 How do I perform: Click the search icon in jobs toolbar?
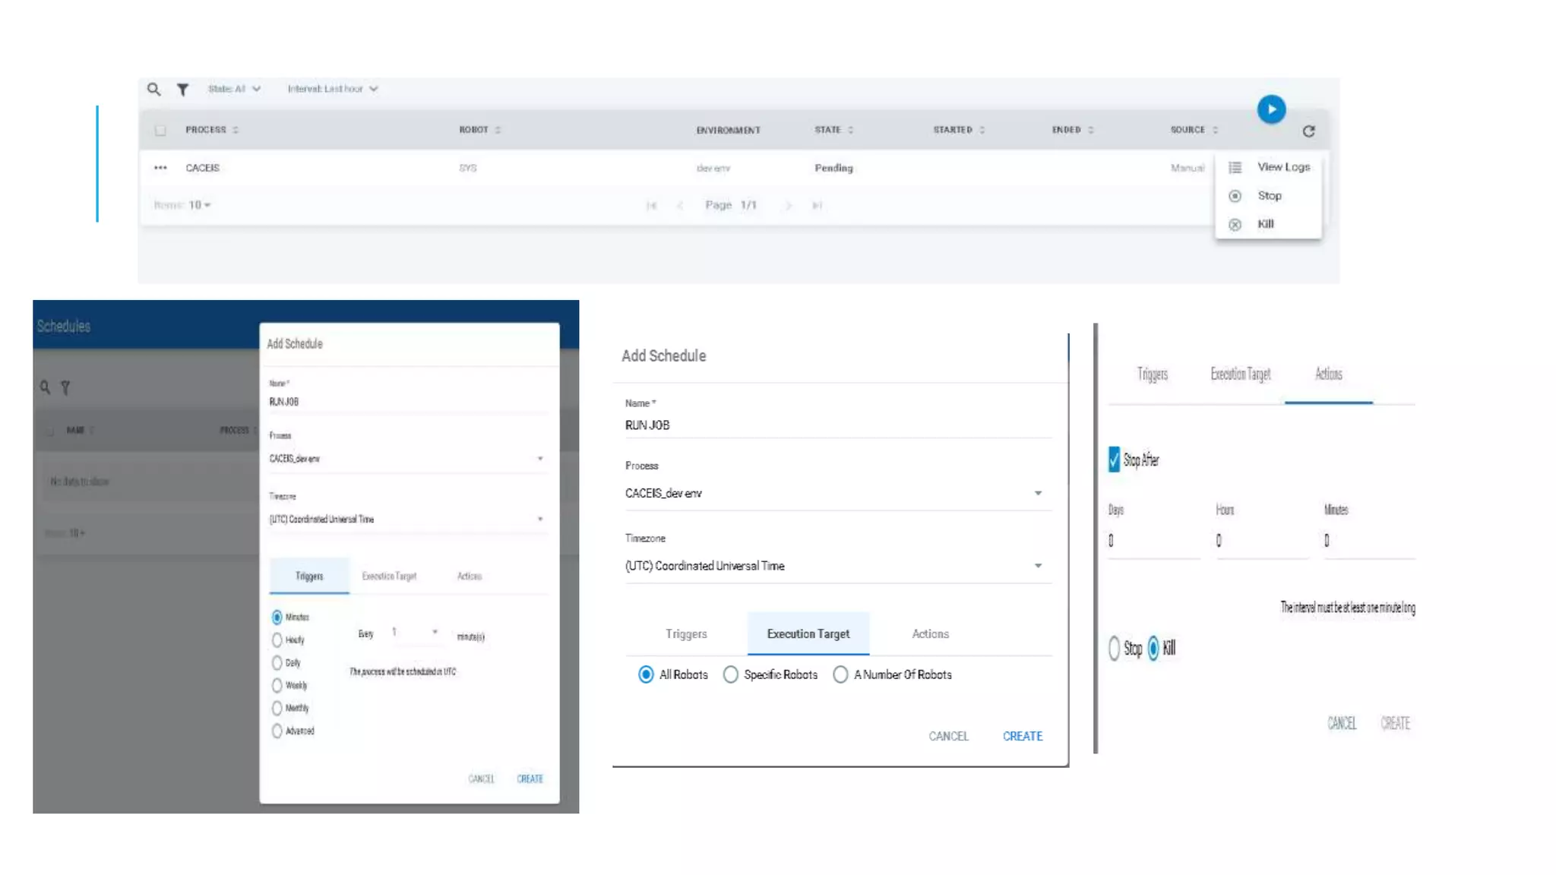click(153, 90)
